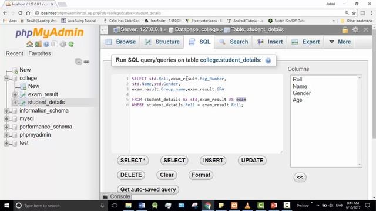Click the Log out door icon
This screenshot has height=211, width=376.
pos(38,44)
